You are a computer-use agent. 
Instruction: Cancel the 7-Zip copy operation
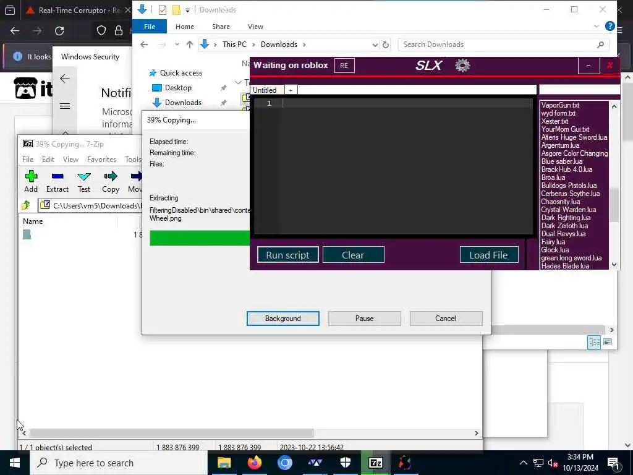(446, 319)
